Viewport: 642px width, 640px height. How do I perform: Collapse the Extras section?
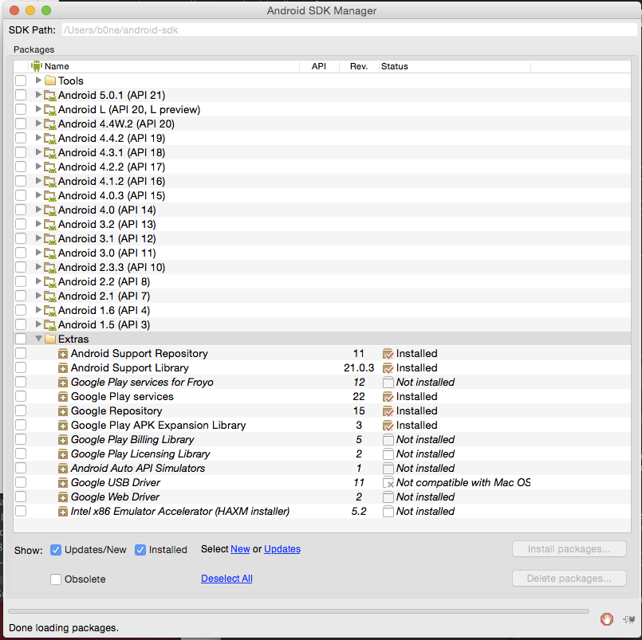38,339
